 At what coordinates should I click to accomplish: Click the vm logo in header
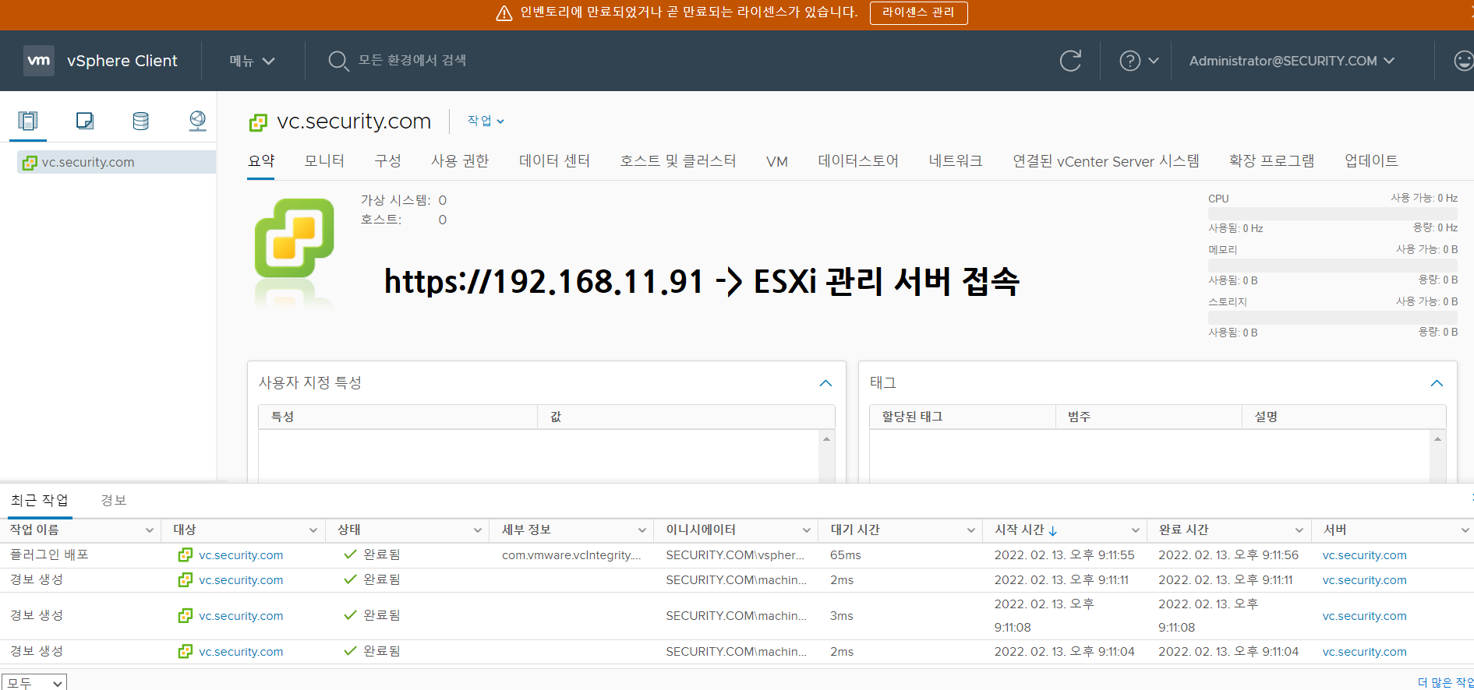39,61
